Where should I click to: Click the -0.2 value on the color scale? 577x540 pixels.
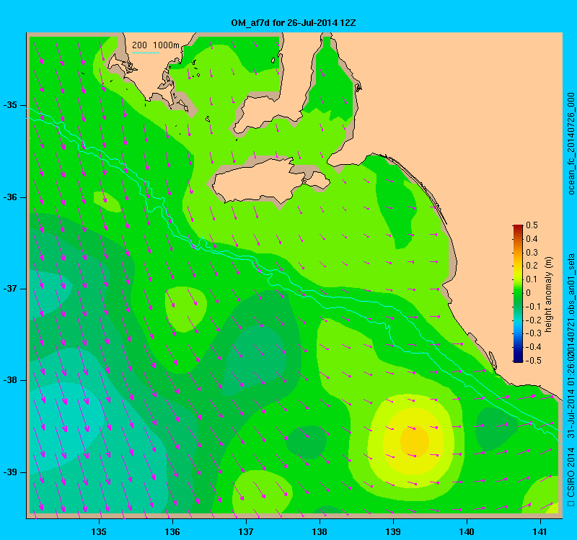pyautogui.click(x=532, y=320)
